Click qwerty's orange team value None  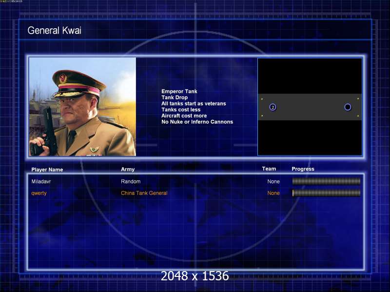click(x=273, y=193)
